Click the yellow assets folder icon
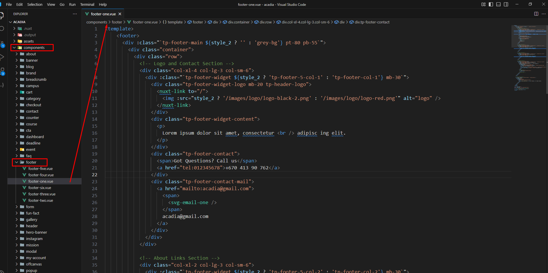The width and height of the screenshot is (548, 273). tap(20, 41)
